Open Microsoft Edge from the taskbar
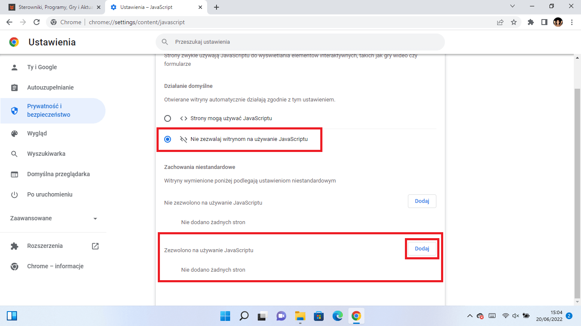 coord(338,316)
